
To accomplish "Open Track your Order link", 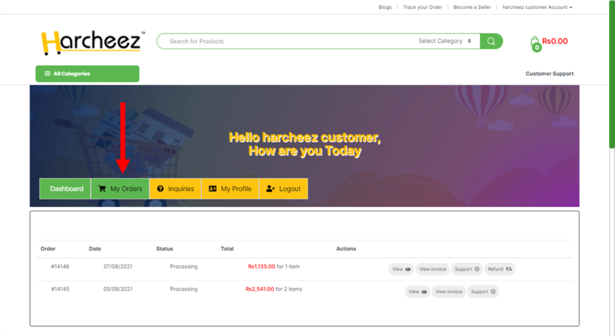I will [422, 7].
